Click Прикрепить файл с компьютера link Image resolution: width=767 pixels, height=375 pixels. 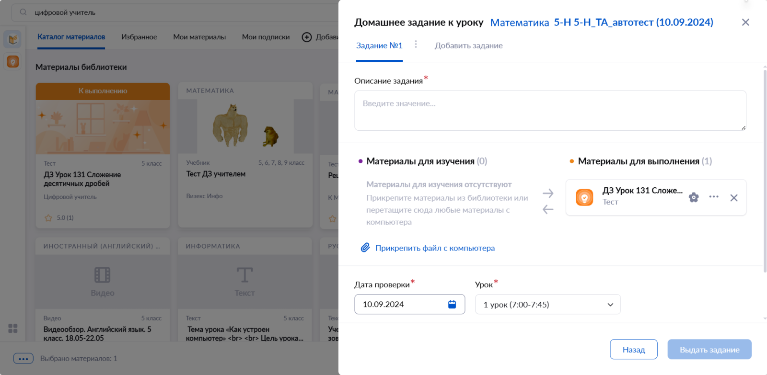(x=435, y=248)
